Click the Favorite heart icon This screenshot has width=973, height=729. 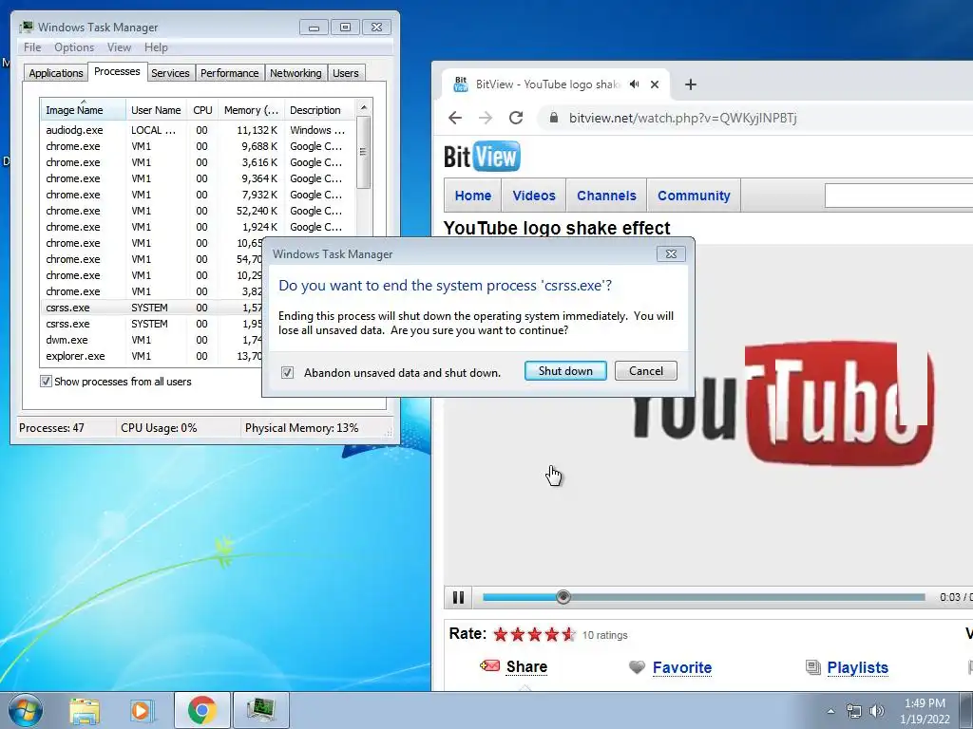click(x=637, y=667)
